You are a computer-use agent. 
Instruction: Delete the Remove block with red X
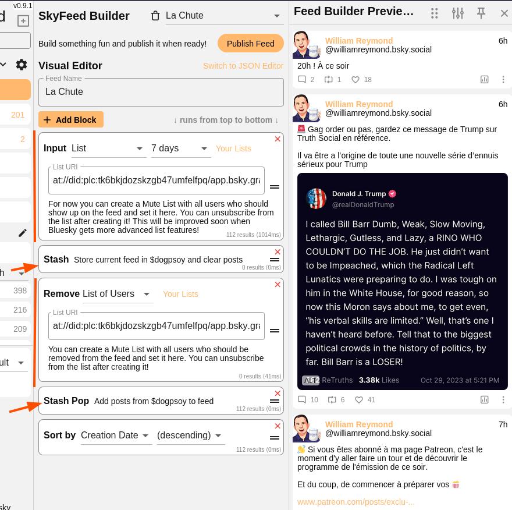(x=278, y=285)
